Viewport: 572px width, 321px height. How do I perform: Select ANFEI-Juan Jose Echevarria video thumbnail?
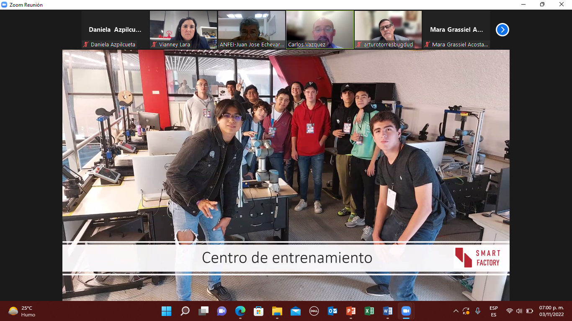252,30
